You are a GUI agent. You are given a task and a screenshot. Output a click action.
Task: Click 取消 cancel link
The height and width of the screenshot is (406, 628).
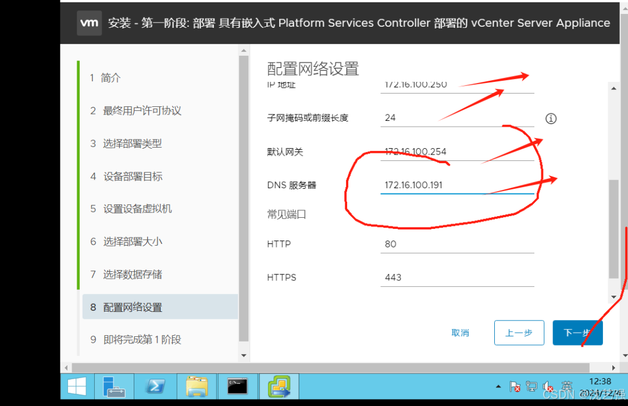pos(460,333)
